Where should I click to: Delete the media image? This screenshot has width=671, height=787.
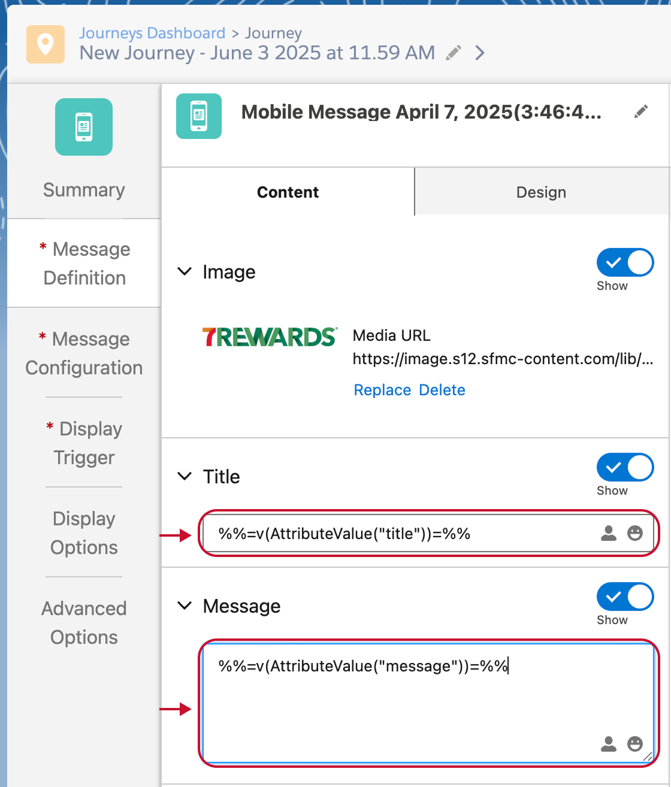(442, 390)
